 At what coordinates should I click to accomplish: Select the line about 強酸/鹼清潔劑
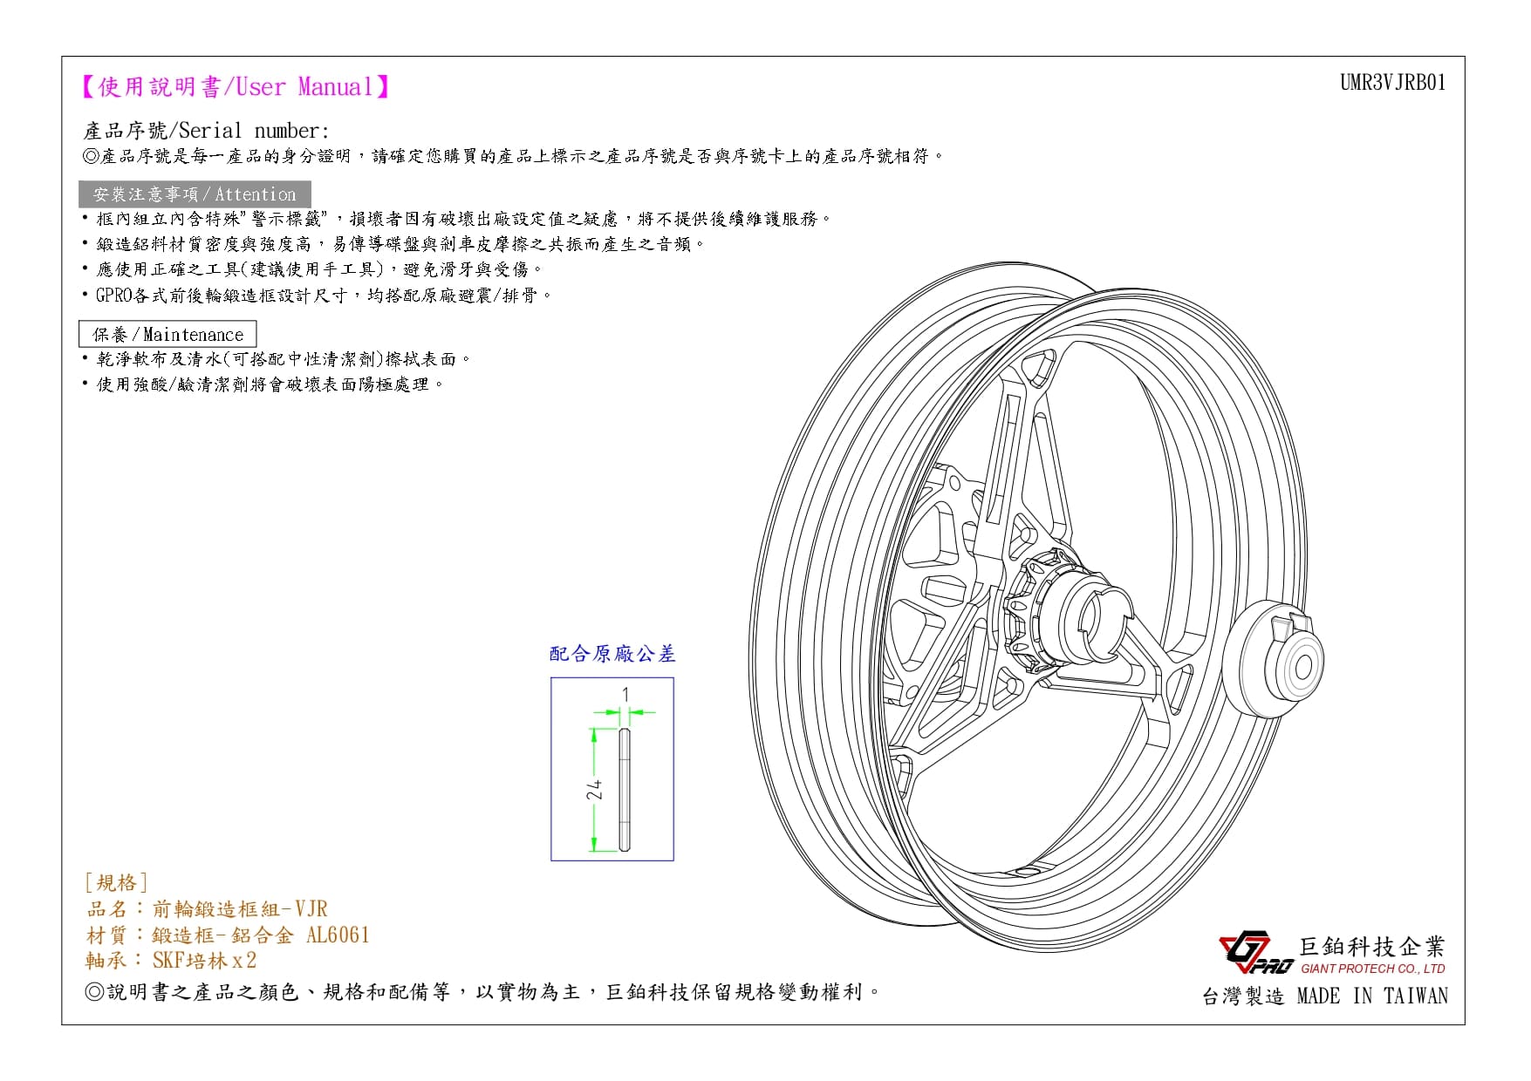point(263,384)
